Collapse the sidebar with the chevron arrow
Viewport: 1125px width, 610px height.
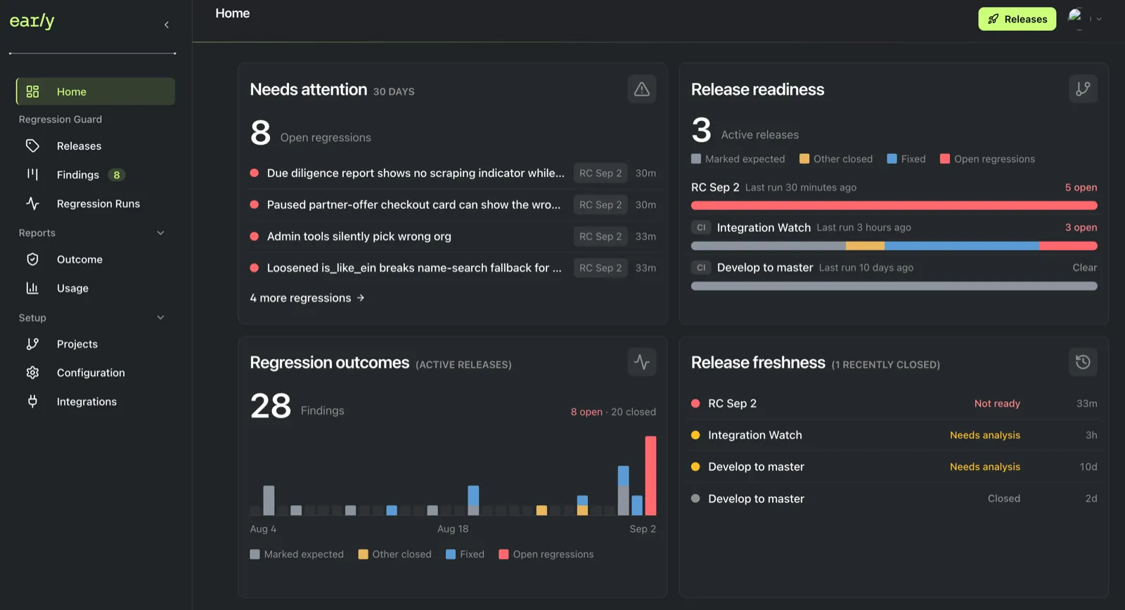click(x=167, y=25)
